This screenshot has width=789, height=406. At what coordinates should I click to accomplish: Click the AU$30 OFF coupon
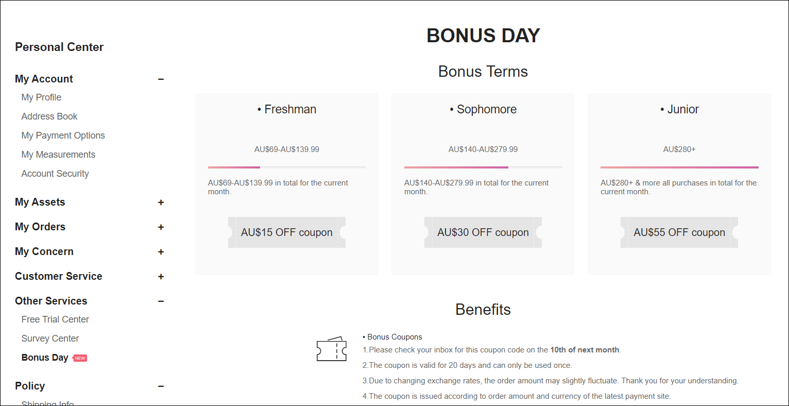click(x=483, y=232)
